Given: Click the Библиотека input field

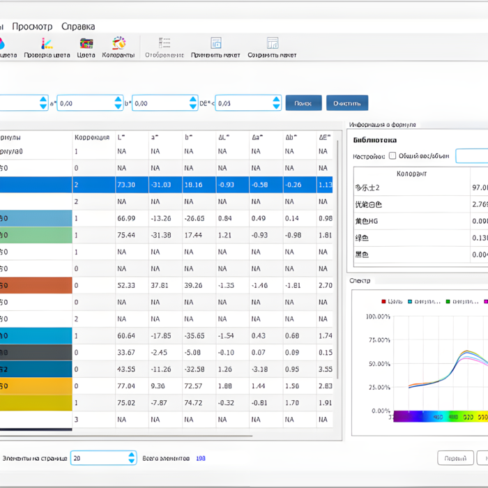Looking at the screenshot, I should (x=472, y=156).
